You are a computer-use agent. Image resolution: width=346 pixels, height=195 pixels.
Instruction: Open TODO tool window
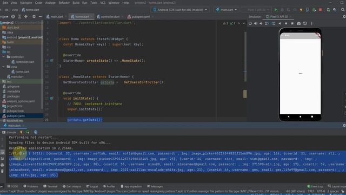pyautogui.click(x=13, y=186)
